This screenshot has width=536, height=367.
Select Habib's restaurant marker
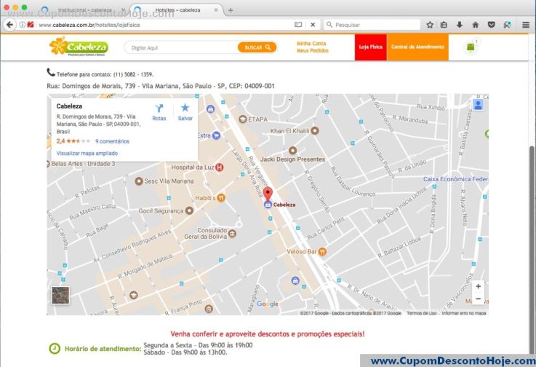point(221,198)
